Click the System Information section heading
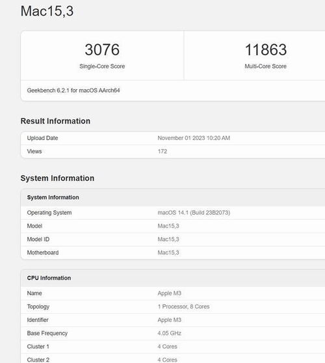Image resolution: width=325 pixels, height=363 pixels. tap(57, 178)
